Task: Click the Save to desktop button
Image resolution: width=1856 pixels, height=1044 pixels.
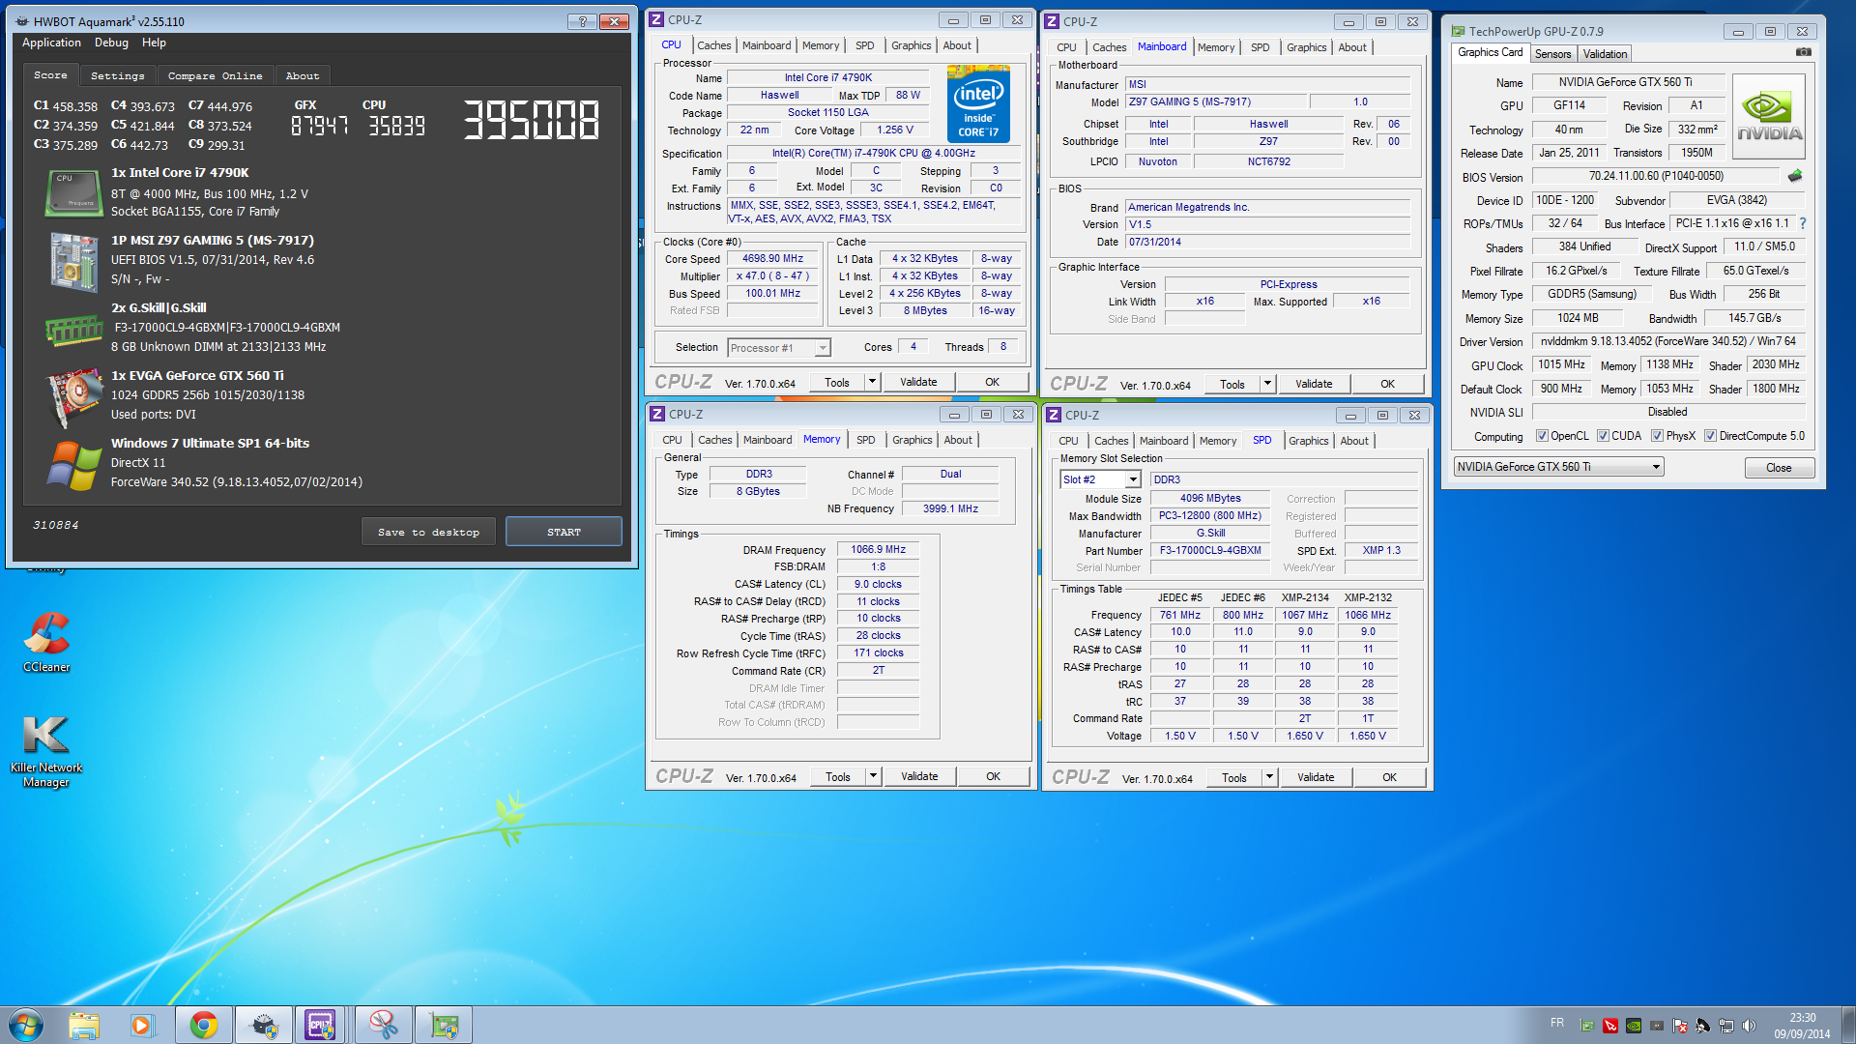Action: click(428, 532)
